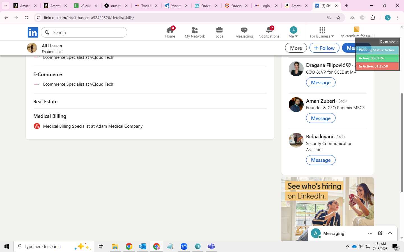Expand the Messaging overlay chevron
This screenshot has width=404, height=252.
[390, 233]
